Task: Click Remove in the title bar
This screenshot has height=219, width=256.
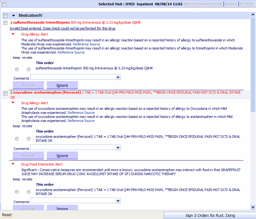Action: coord(231,4)
